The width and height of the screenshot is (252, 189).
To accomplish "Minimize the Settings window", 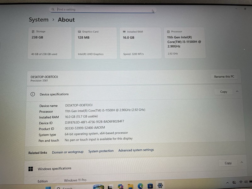I will 236,9.
